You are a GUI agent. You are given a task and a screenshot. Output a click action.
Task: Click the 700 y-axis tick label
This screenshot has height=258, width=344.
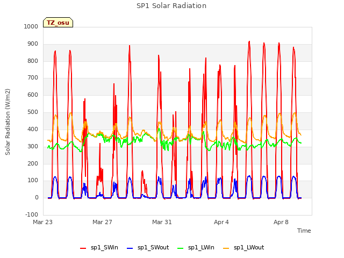[33, 77]
